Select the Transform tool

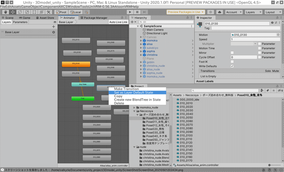click(41, 12)
